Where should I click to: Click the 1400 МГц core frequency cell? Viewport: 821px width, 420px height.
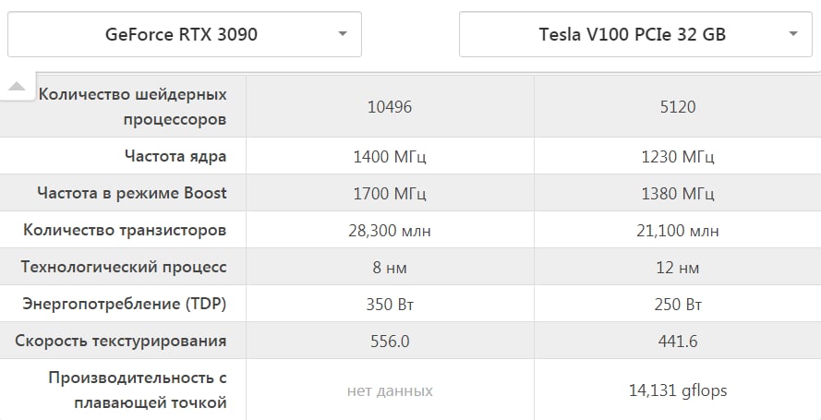pyautogui.click(x=390, y=156)
